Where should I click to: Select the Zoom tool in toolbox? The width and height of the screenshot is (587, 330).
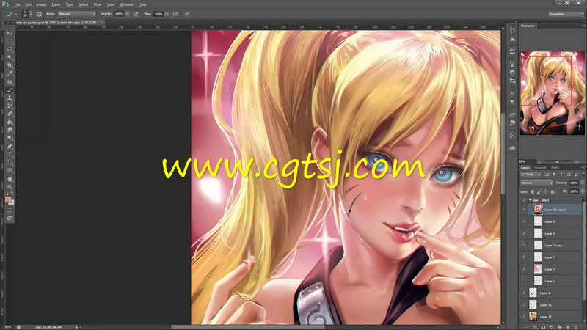[x=10, y=187]
